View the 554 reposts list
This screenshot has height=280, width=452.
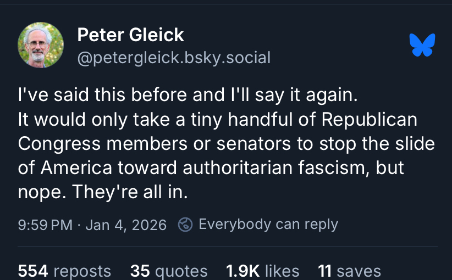64,271
